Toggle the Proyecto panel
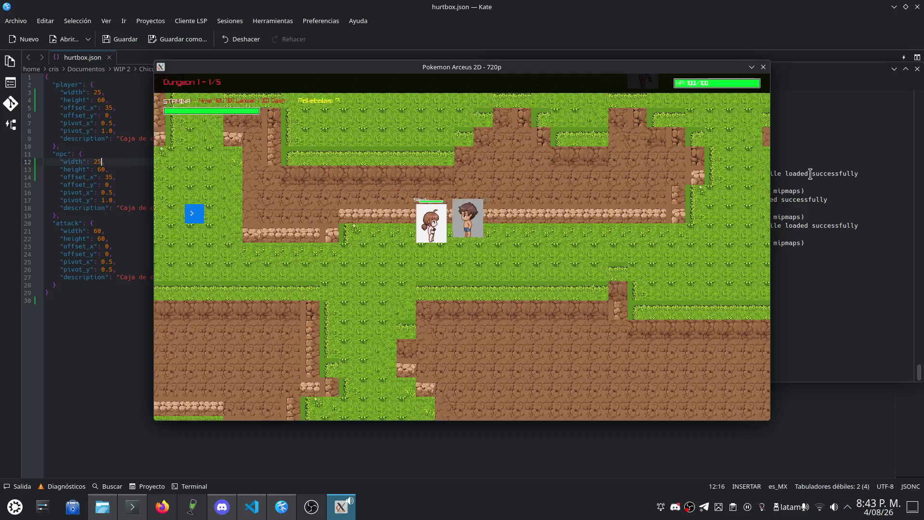Screen dimensions: 924x520 coord(147,486)
